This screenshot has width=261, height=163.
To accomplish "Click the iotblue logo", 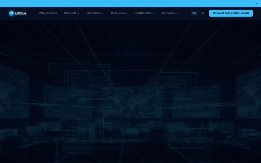I will [x=17, y=13].
